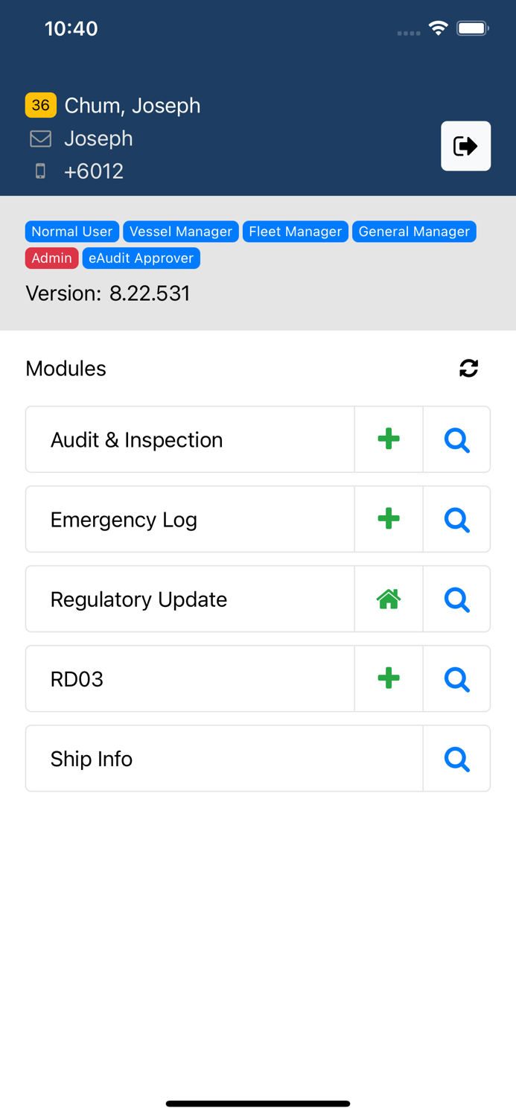Search within the Emergency Log module
The image size is (516, 1117).
pos(456,519)
